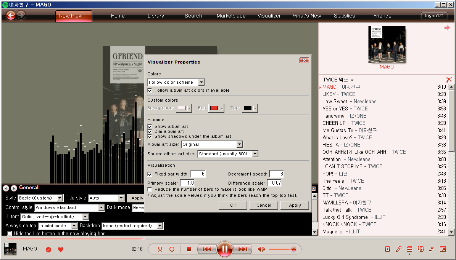
Task: Switch to the Now Playing tab
Action: tap(74, 16)
